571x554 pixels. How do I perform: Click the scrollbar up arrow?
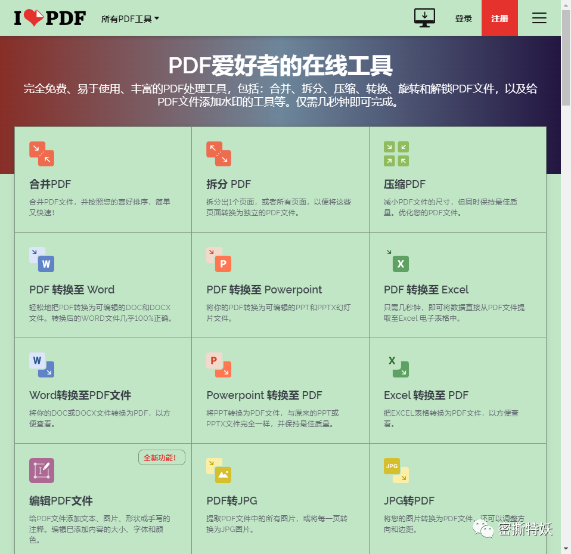point(566,4)
